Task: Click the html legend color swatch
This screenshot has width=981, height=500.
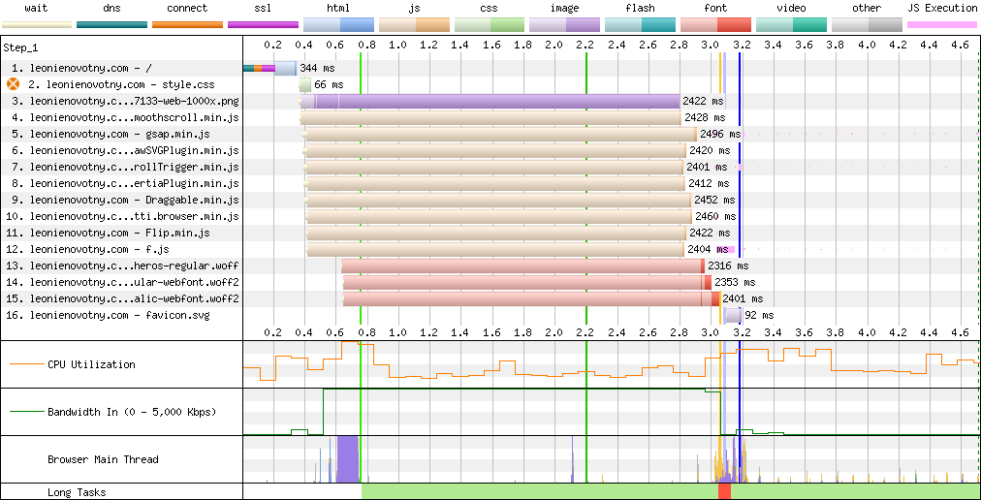Action: point(338,24)
